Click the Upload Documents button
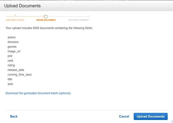 click(151, 116)
